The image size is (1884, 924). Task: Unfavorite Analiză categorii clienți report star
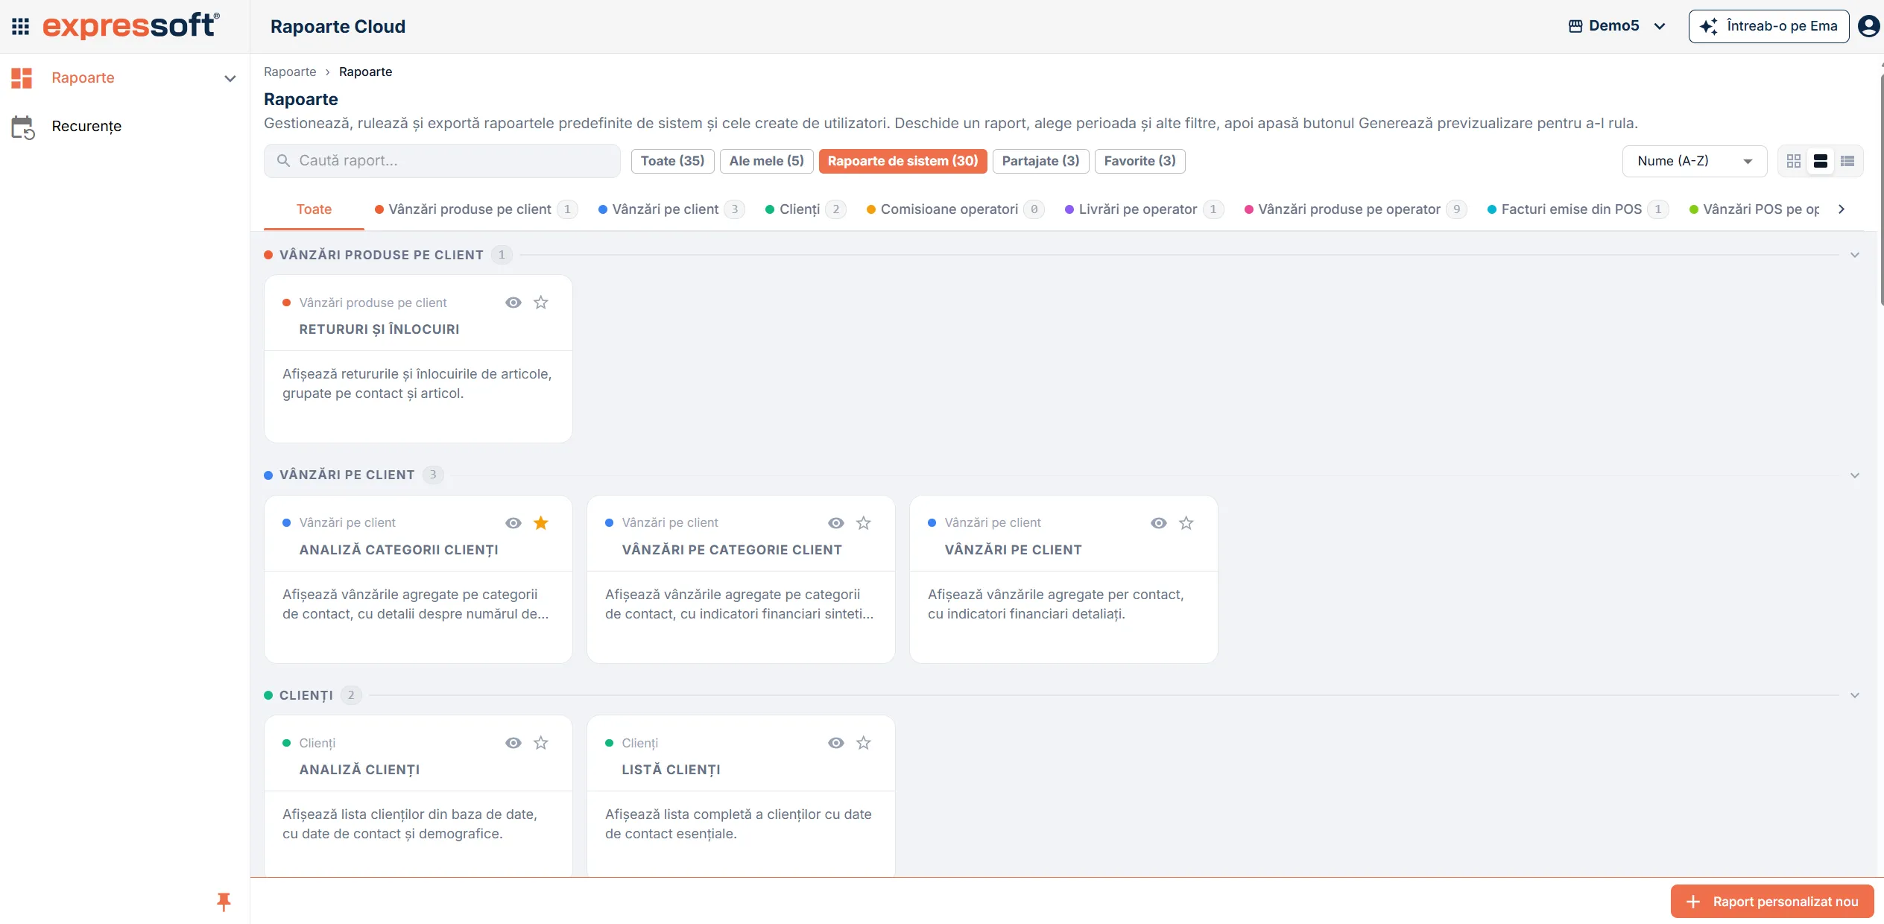click(541, 523)
